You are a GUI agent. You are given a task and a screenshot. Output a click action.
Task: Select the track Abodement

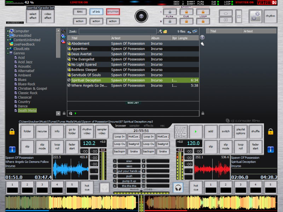click(x=133, y=43)
